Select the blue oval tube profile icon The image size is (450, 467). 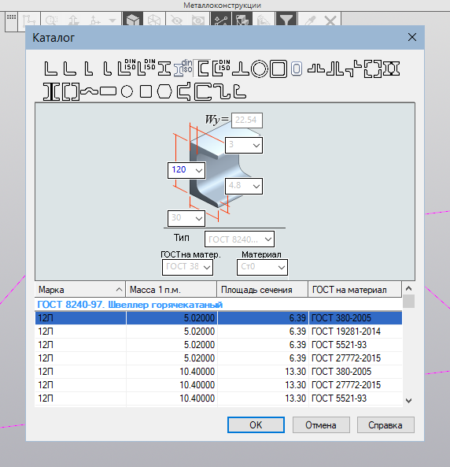pos(297,69)
